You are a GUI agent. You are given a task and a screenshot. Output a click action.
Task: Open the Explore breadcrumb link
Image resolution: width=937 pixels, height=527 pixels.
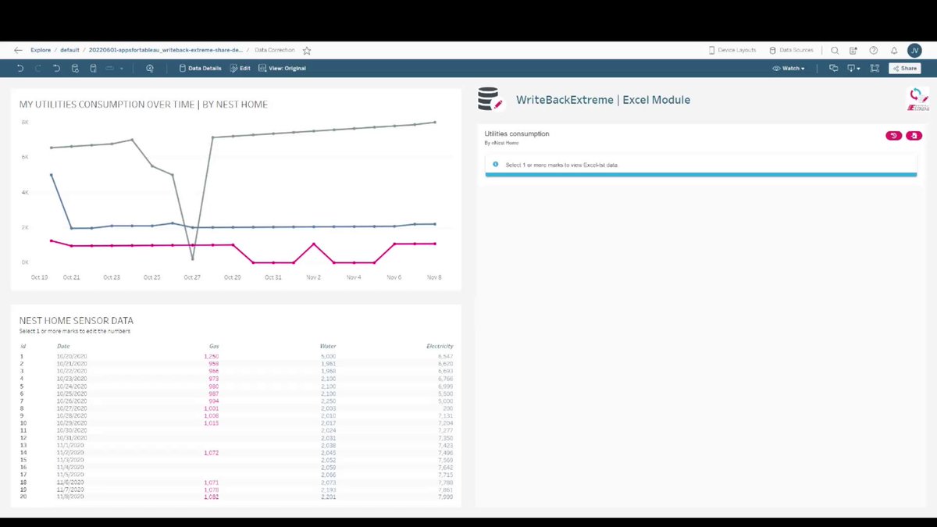pos(41,50)
